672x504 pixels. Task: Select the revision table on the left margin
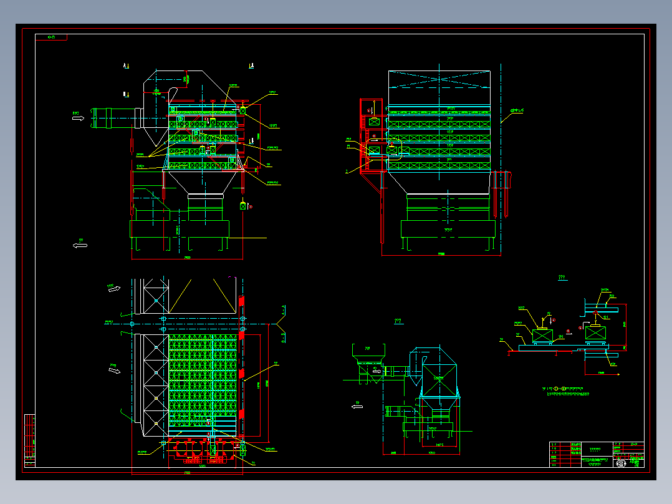pos(29,440)
